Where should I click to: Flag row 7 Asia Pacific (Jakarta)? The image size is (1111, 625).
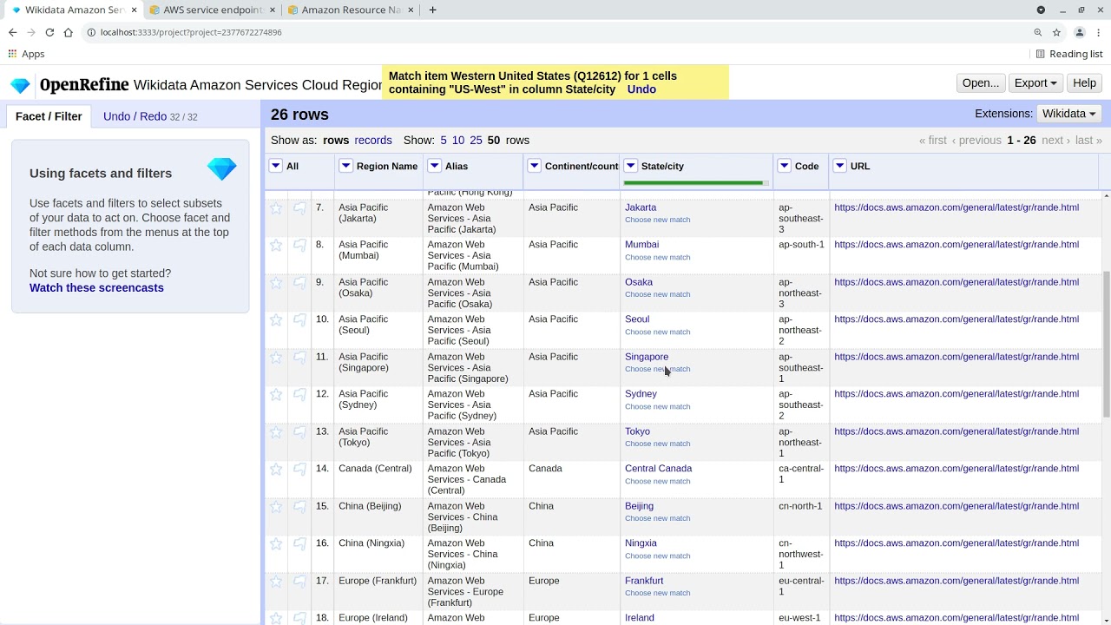pos(299,208)
